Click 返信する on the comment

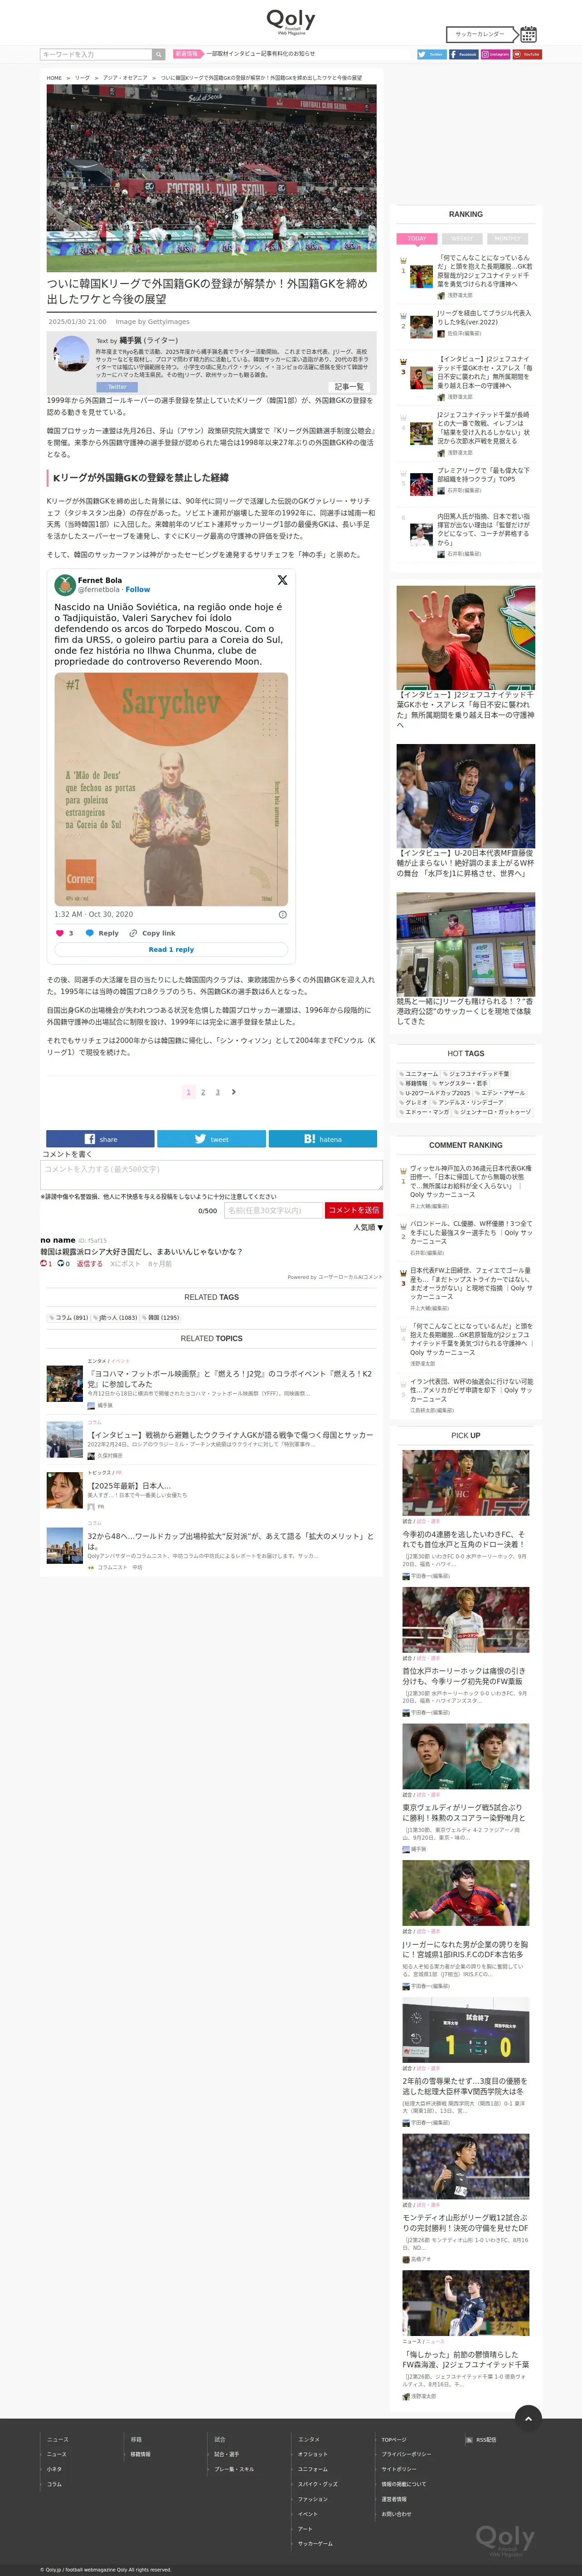[x=90, y=1264]
